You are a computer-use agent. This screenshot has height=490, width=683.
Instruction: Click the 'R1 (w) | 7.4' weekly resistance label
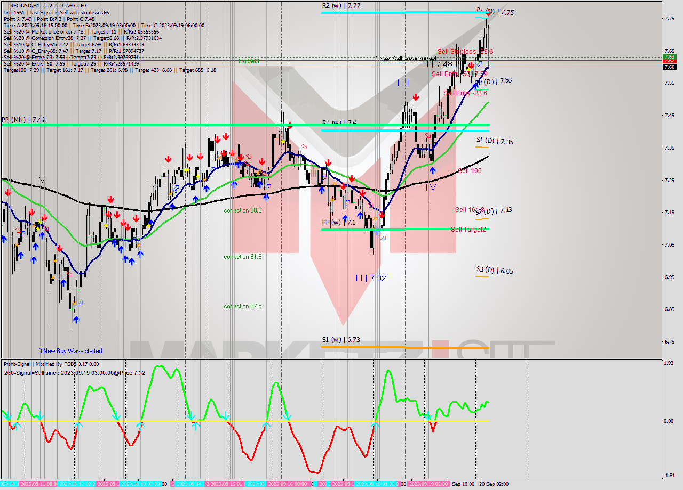339,123
